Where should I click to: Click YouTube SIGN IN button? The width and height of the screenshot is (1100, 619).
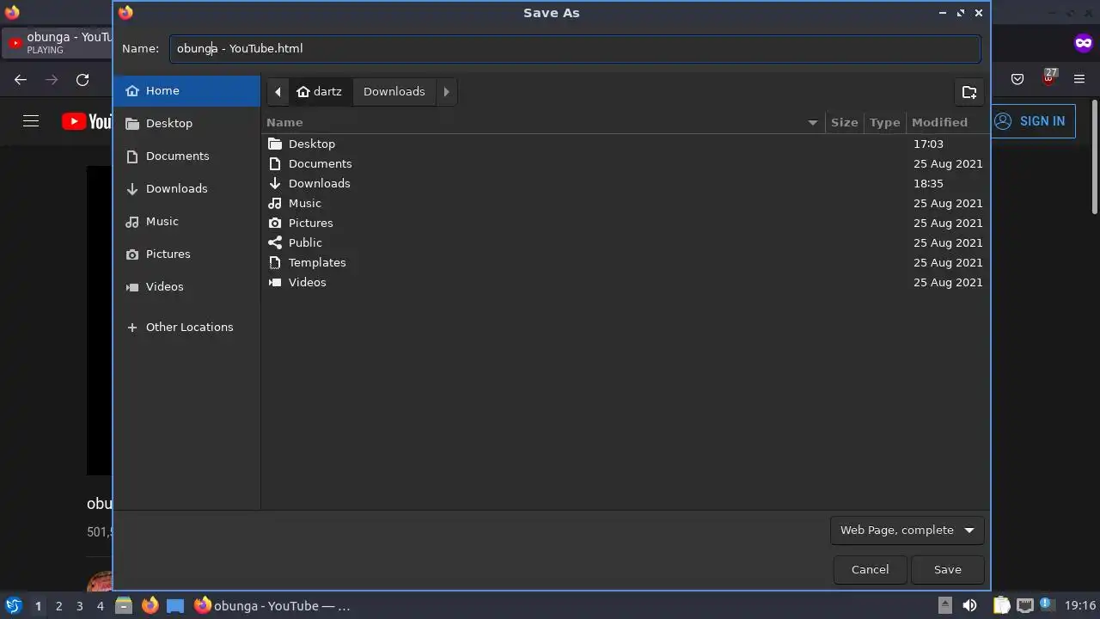coord(1032,121)
